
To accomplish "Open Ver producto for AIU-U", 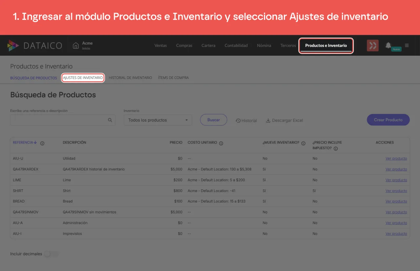I will 396,159.
